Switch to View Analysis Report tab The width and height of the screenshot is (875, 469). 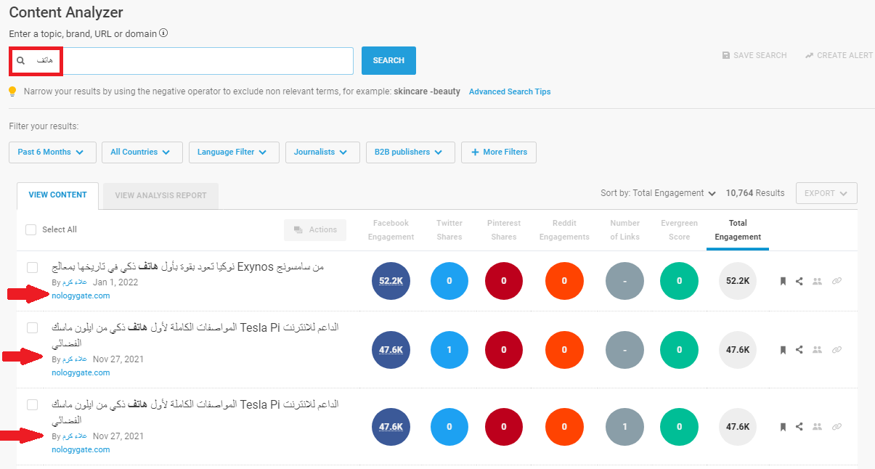160,195
